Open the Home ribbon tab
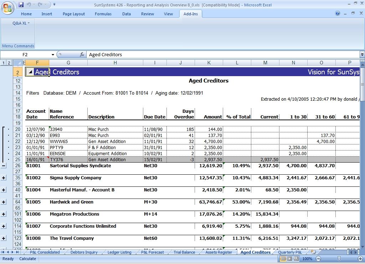The image size is (365, 264). tap(26, 14)
